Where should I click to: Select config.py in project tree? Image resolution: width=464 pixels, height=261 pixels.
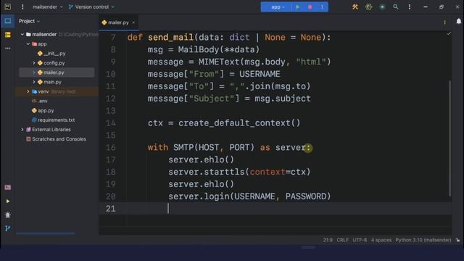tap(51, 63)
